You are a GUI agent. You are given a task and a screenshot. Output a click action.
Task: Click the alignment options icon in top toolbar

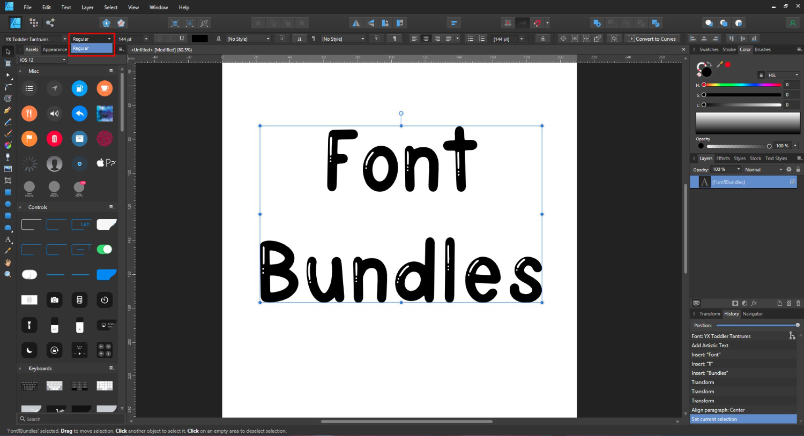[453, 23]
